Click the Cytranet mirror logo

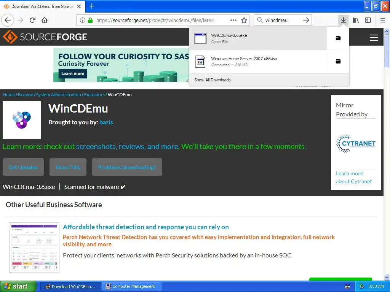click(x=356, y=143)
